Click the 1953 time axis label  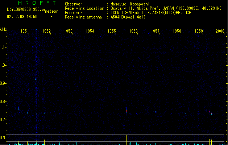tap(69, 31)
